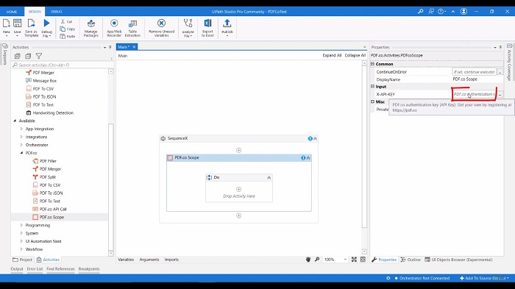The width and height of the screenshot is (515, 289).
Task: Run Debug File with play icon
Action: click(47, 28)
